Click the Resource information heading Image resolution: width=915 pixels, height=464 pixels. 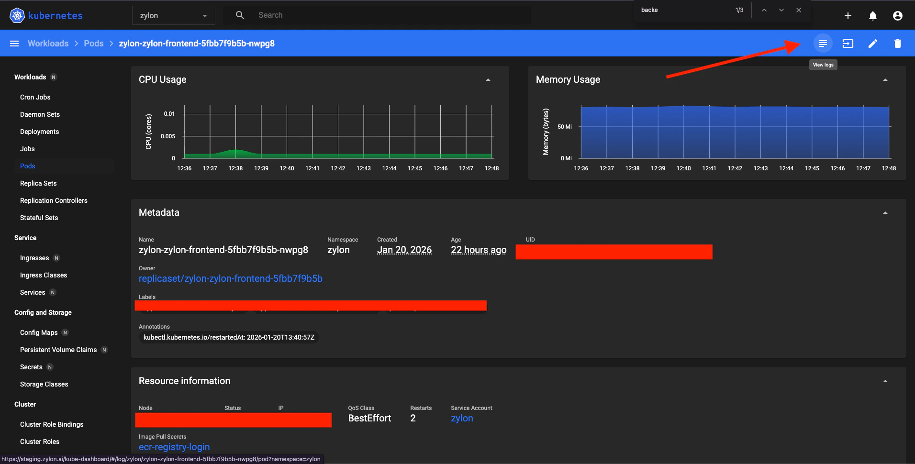click(184, 381)
